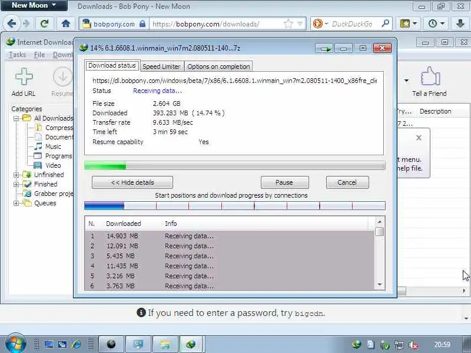Select the Documents category
The width and height of the screenshot is (471, 353).
tap(59, 137)
